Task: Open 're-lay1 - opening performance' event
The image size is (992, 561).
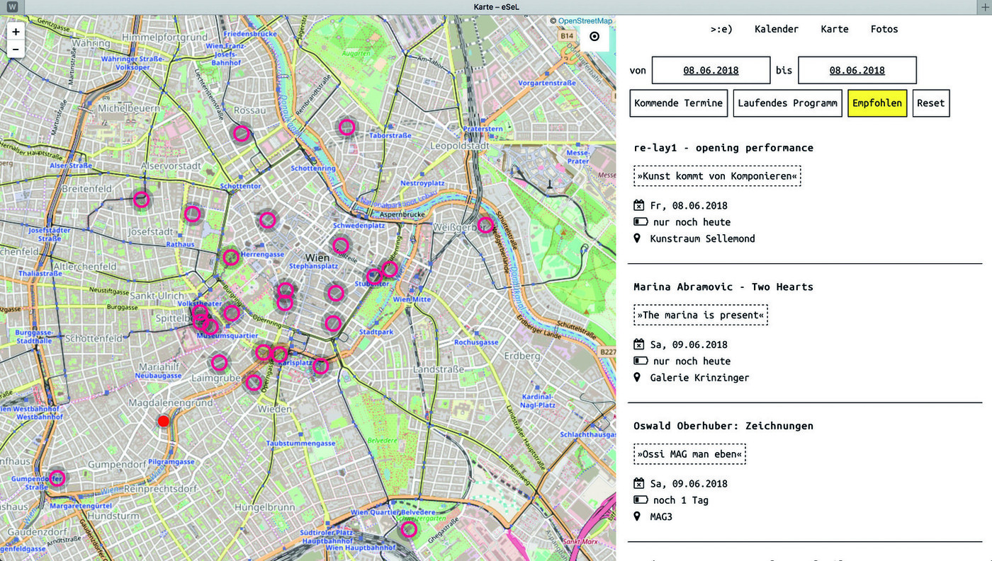Action: pos(723,148)
